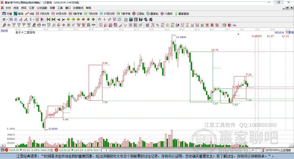Open the 9P四方形 tool
Viewport: 294px width, 159px height.
(x=59, y=14)
